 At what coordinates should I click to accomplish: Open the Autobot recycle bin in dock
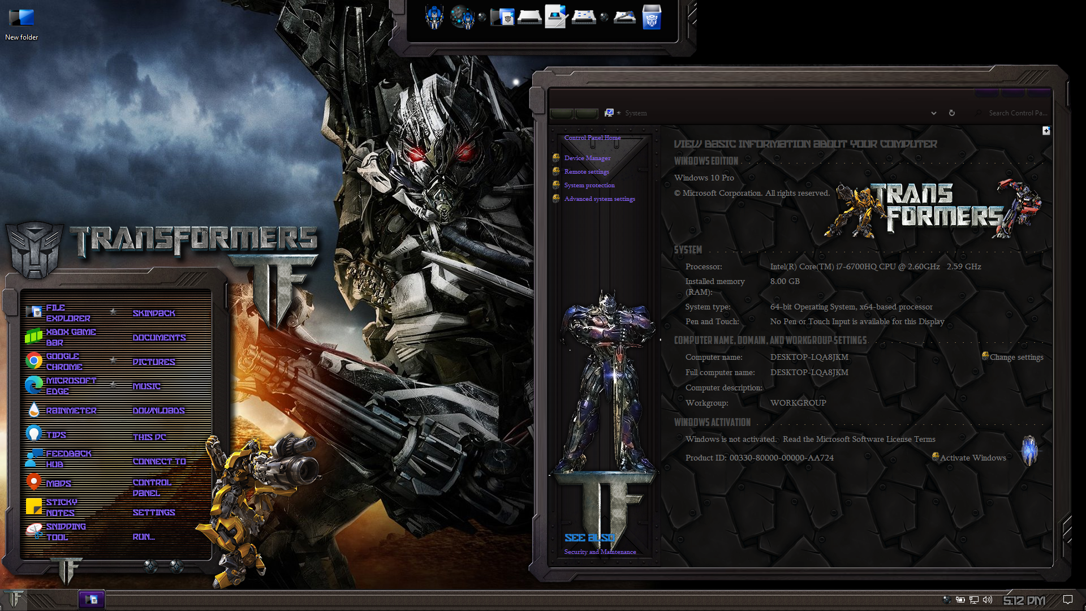652,17
